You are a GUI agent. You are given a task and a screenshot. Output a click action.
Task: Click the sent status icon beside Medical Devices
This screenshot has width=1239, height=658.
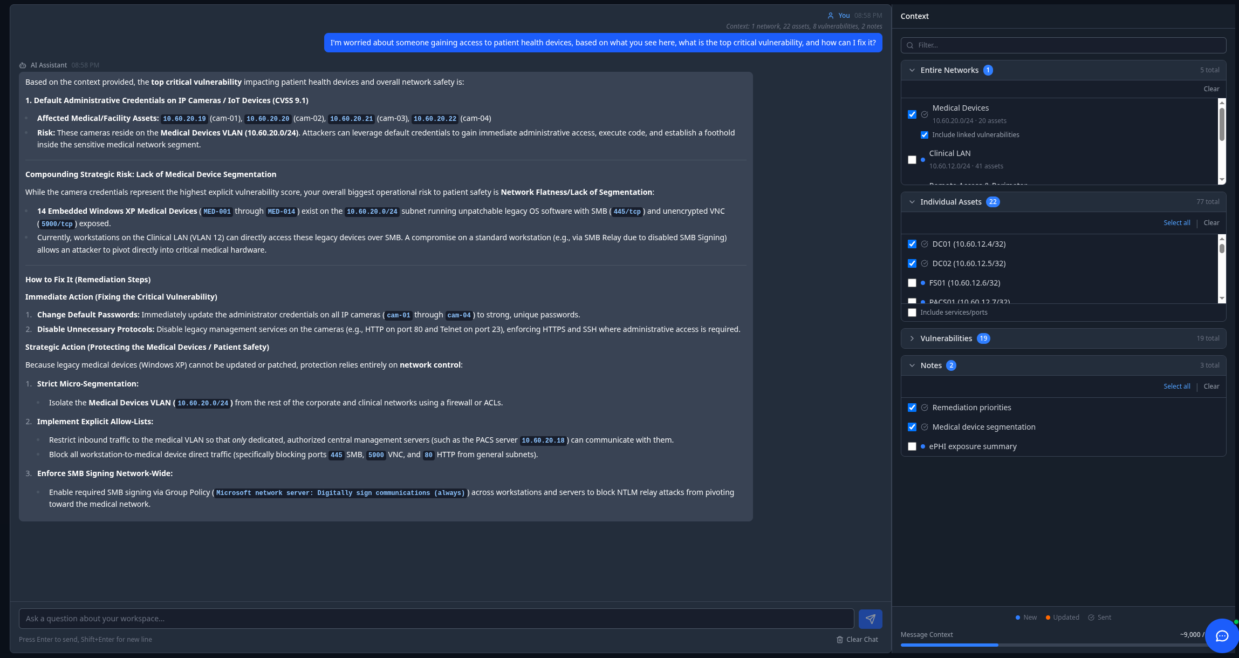click(925, 114)
